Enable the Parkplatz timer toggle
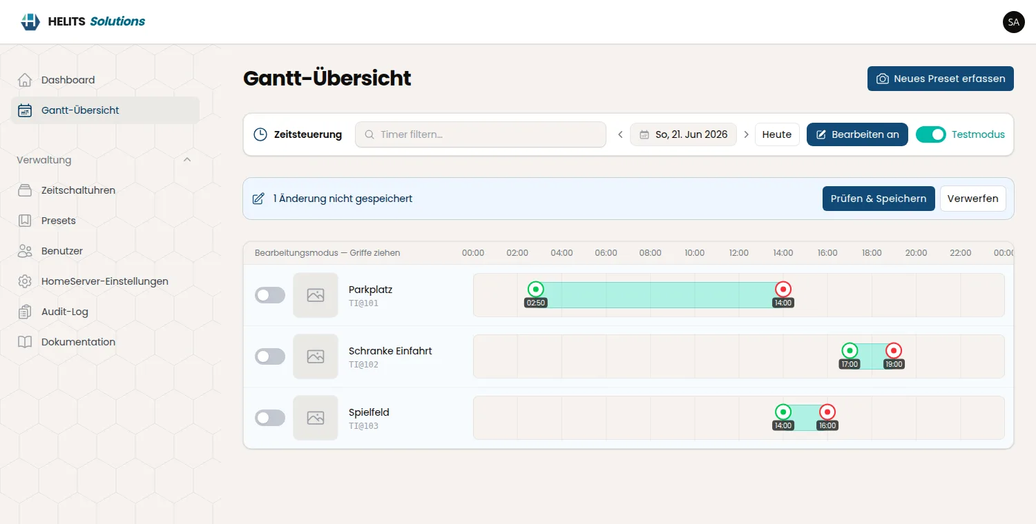Viewport: 1036px width, 524px height. (270, 295)
